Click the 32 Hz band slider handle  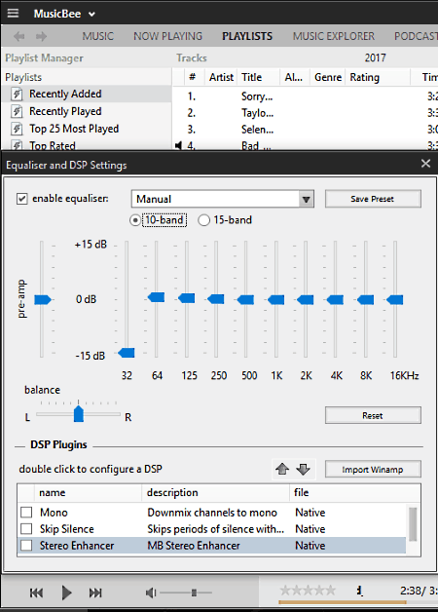coord(127,353)
